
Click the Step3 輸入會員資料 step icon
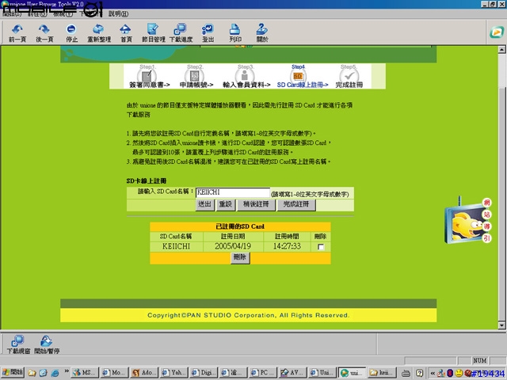point(245,76)
